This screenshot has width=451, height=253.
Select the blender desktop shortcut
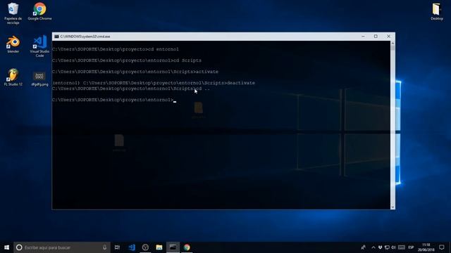(x=13, y=44)
